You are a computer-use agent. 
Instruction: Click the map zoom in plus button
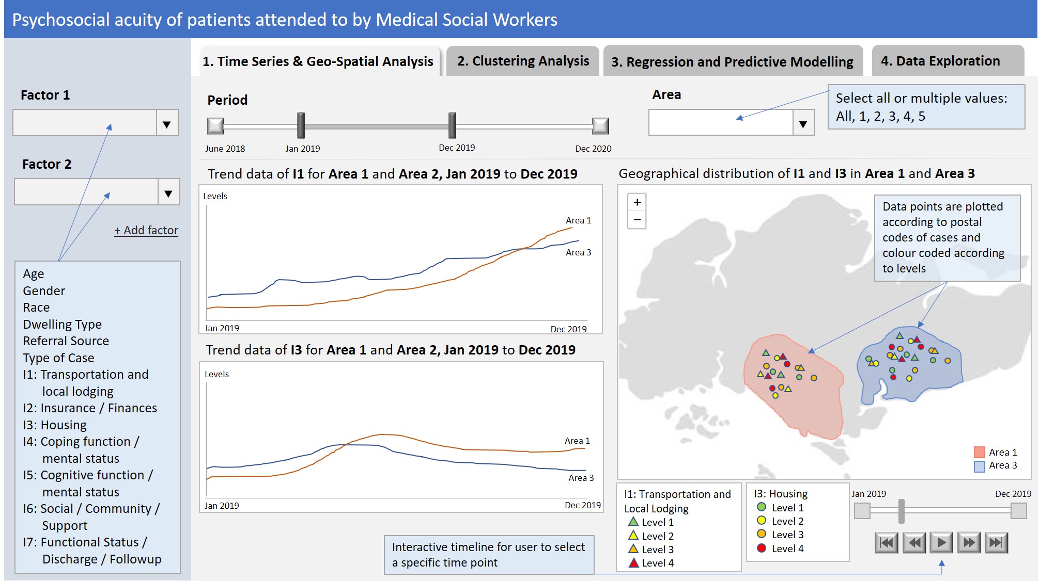pos(637,202)
